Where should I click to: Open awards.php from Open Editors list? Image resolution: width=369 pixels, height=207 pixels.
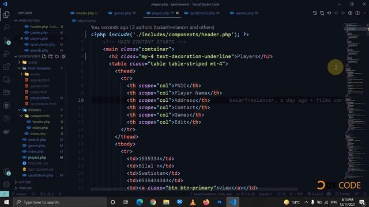(39, 51)
